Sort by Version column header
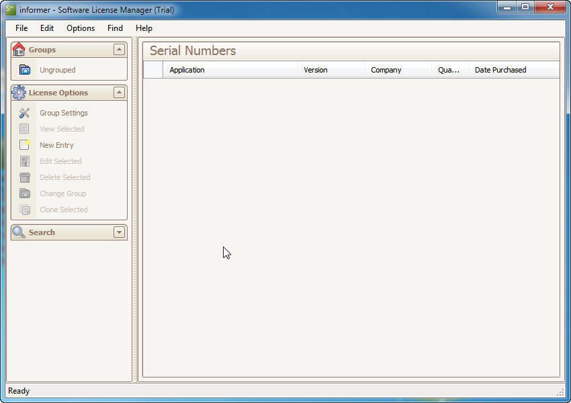Screen dimensions: 571x403 click(331, 70)
